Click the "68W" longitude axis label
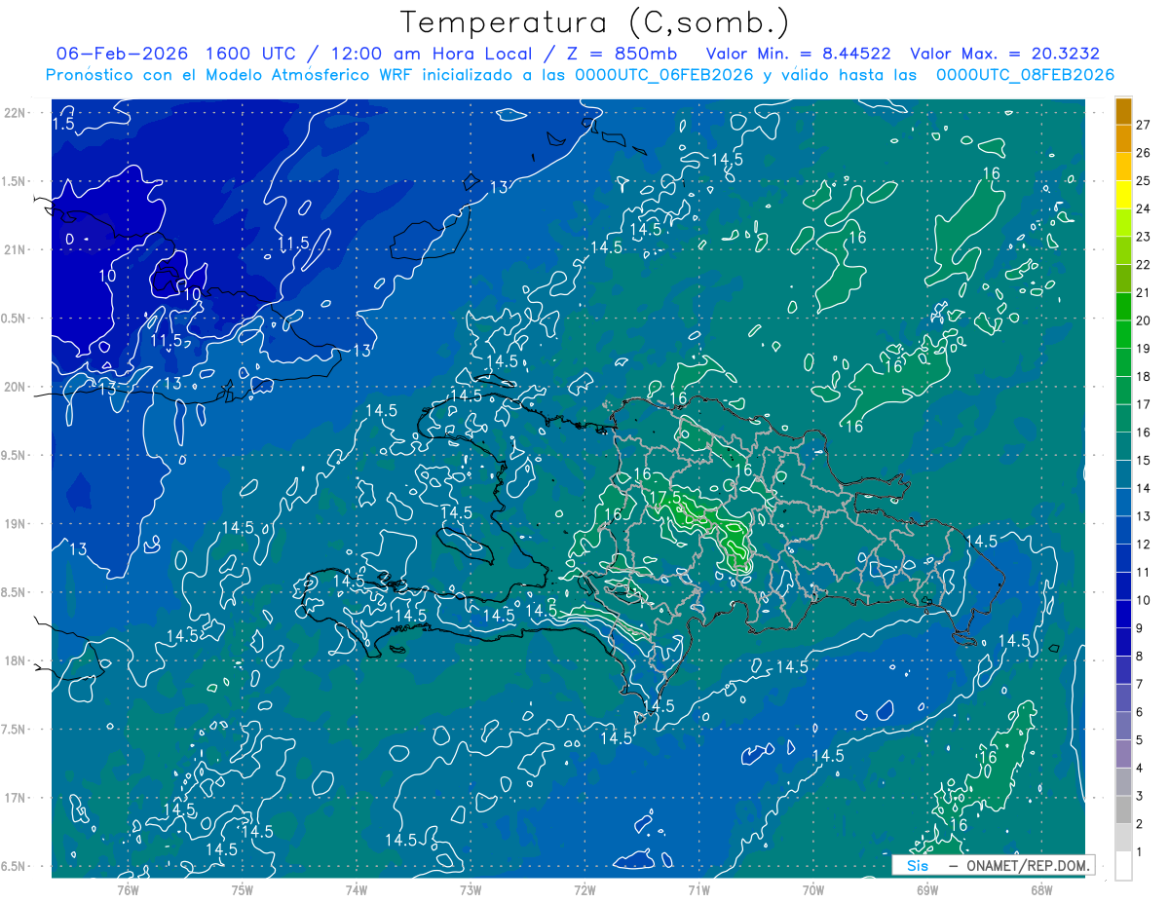Viewport: 1169px width, 903px height. [x=1041, y=889]
